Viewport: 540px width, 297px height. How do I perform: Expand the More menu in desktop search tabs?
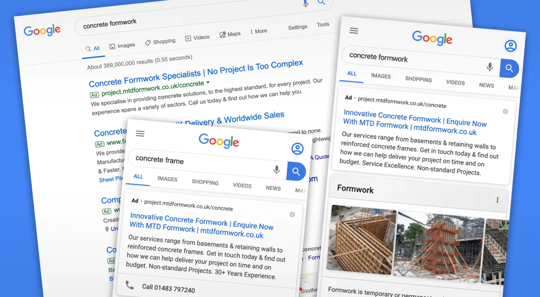[258, 31]
